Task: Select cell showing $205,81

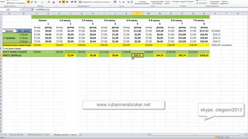Action: tap(204, 55)
